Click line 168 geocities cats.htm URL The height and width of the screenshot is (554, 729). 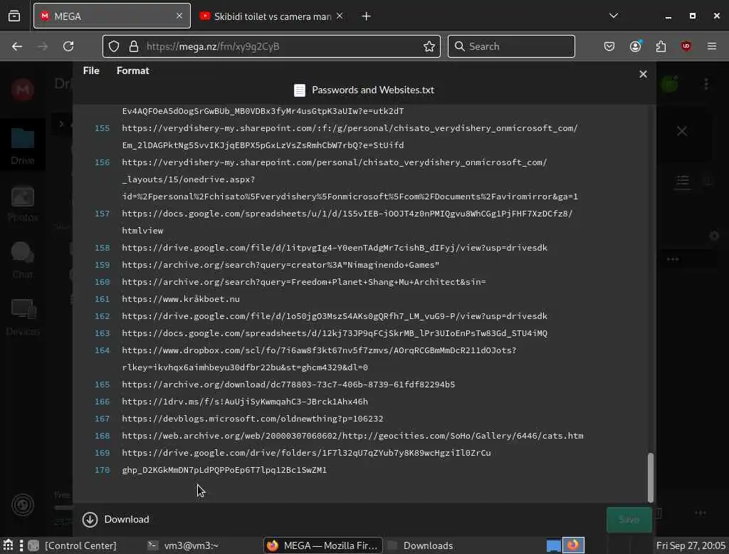pos(352,436)
